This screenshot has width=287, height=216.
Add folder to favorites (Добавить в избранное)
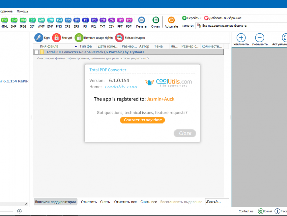pyautogui.click(x=223, y=18)
